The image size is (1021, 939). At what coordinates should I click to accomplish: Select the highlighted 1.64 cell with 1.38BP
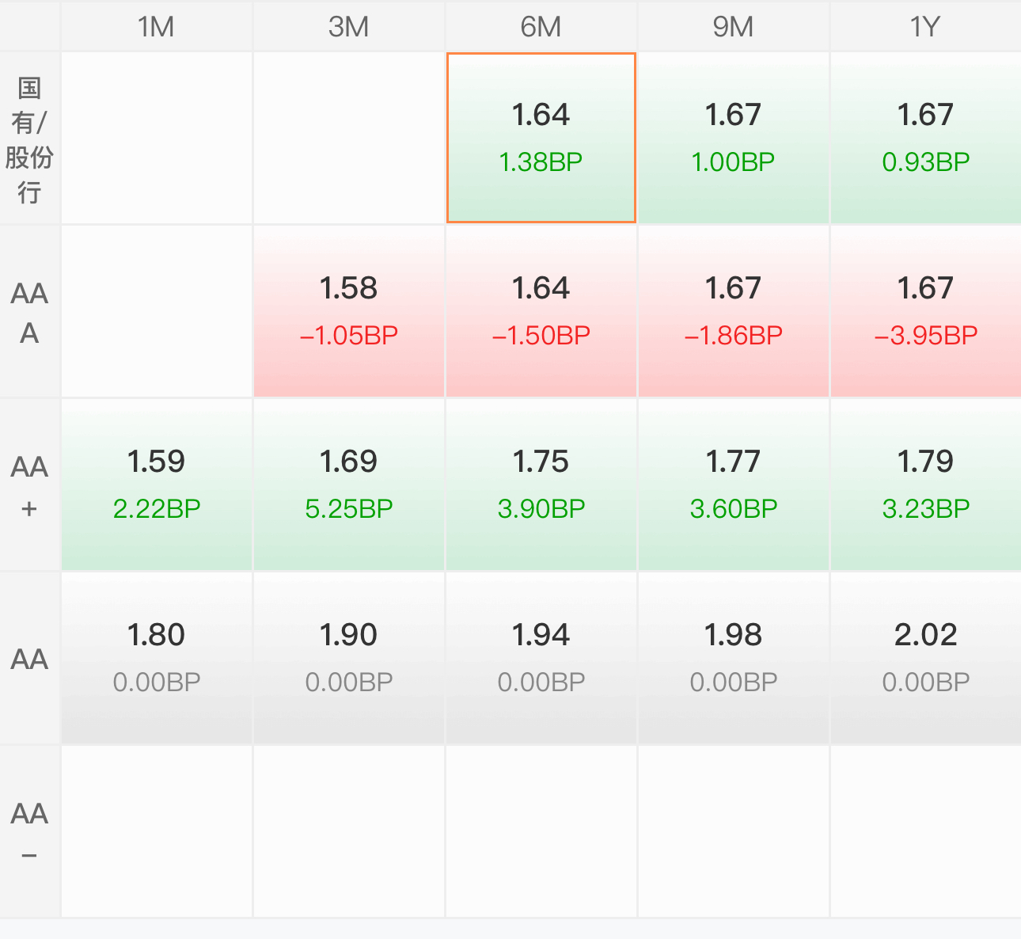[541, 138]
